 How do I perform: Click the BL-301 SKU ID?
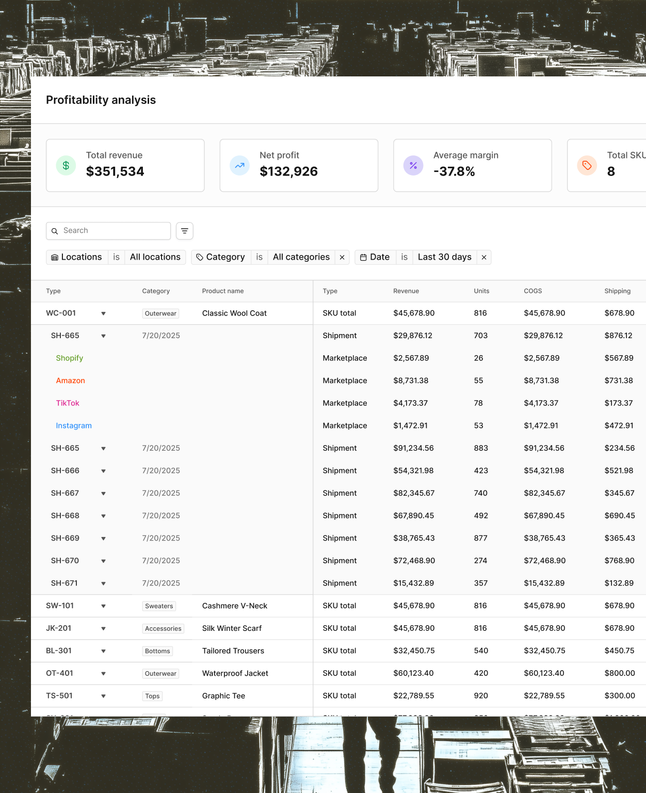59,651
